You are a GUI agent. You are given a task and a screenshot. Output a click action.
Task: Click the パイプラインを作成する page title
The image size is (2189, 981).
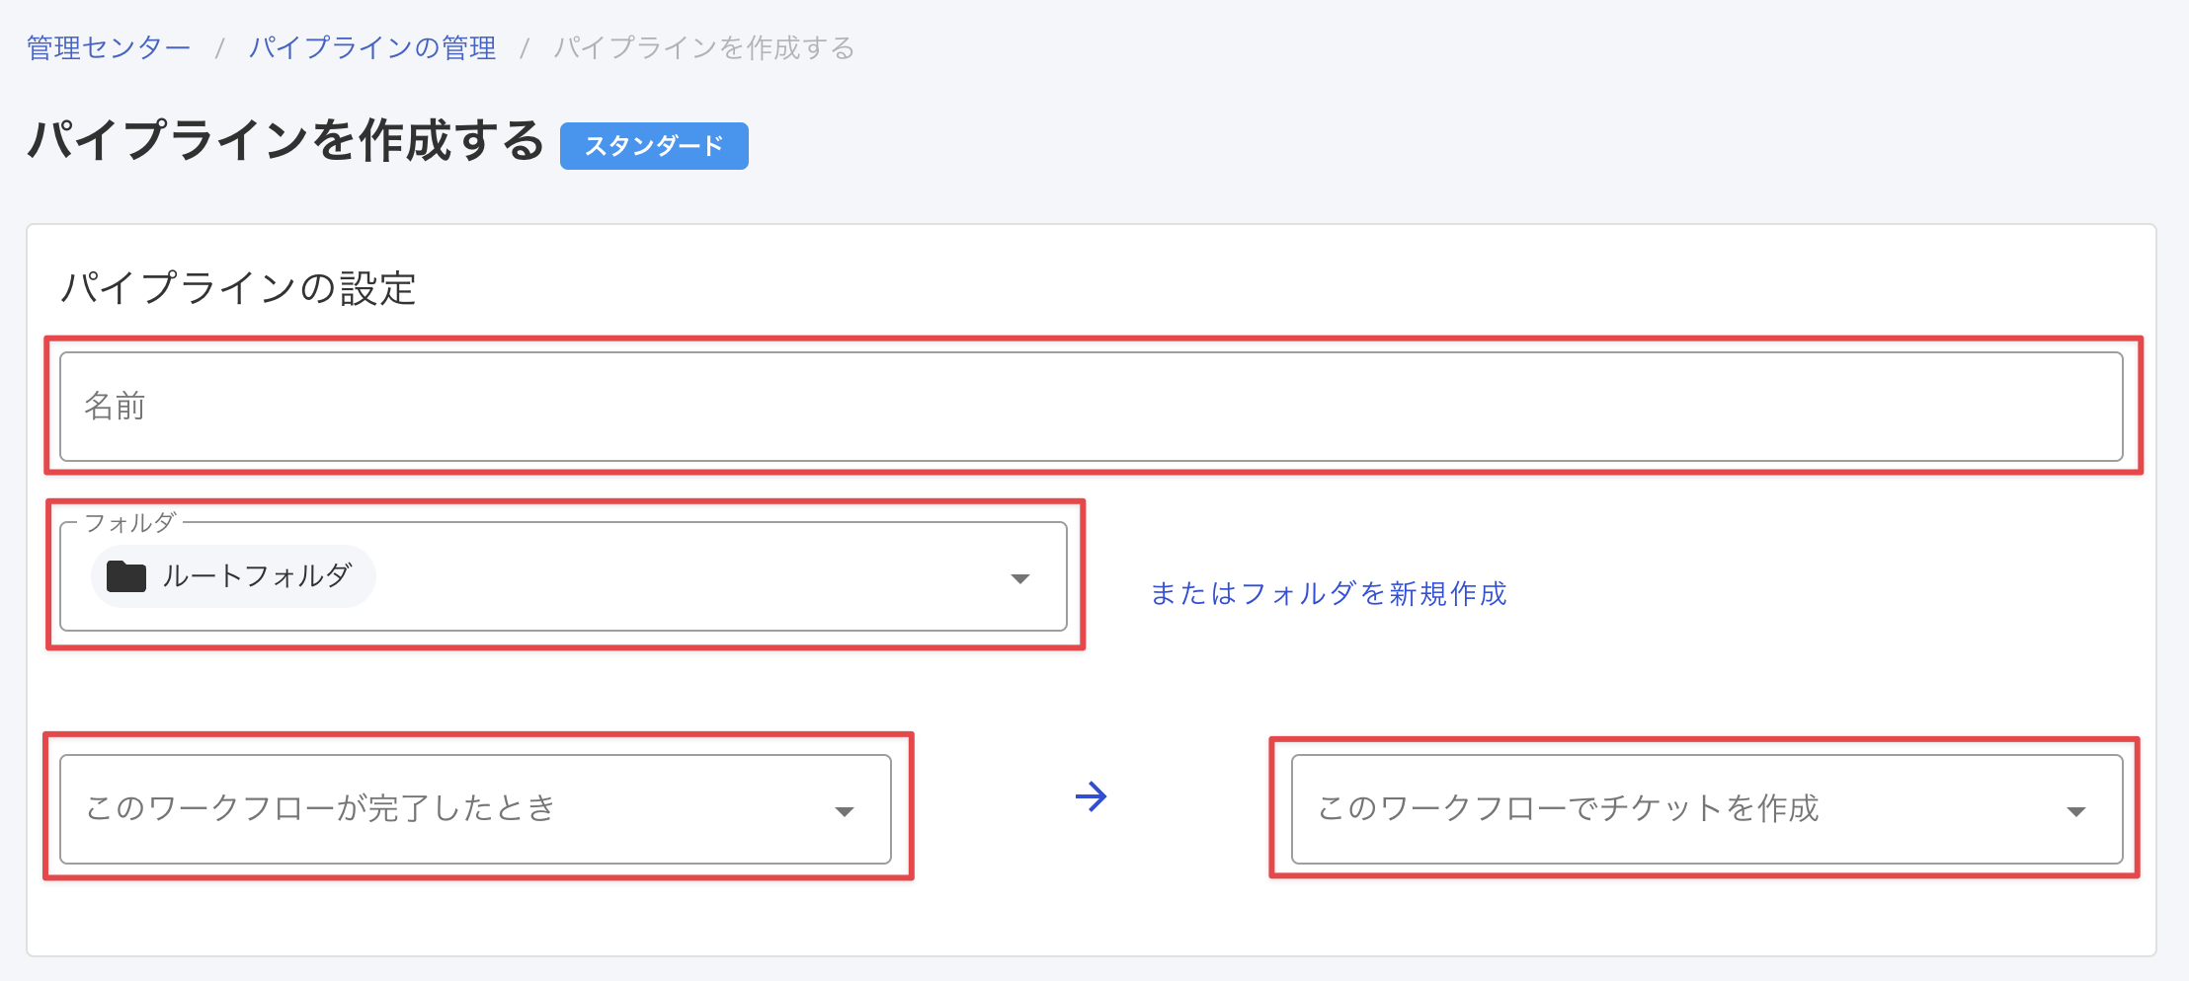coord(285,139)
